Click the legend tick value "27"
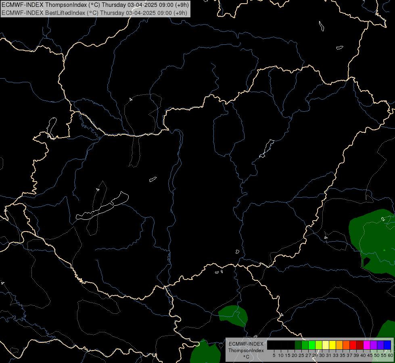 308,355
